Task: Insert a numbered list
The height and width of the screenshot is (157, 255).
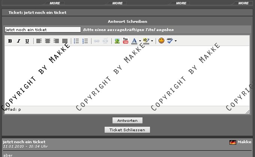Action: pos(85,41)
